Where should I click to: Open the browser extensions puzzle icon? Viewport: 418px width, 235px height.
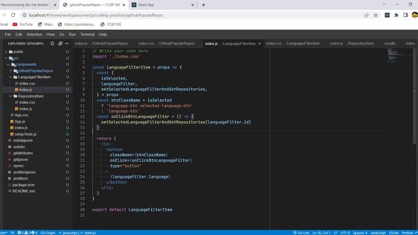tap(396, 15)
